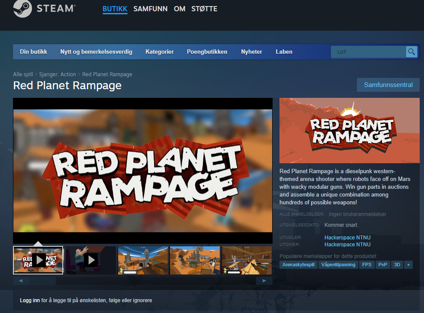Open the Poengbutikken tab
This screenshot has height=313, width=424.
pos(207,52)
